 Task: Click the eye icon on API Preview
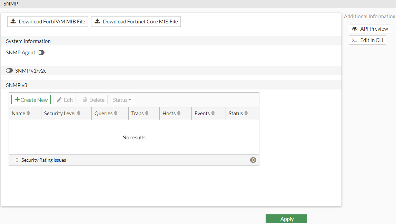click(355, 29)
